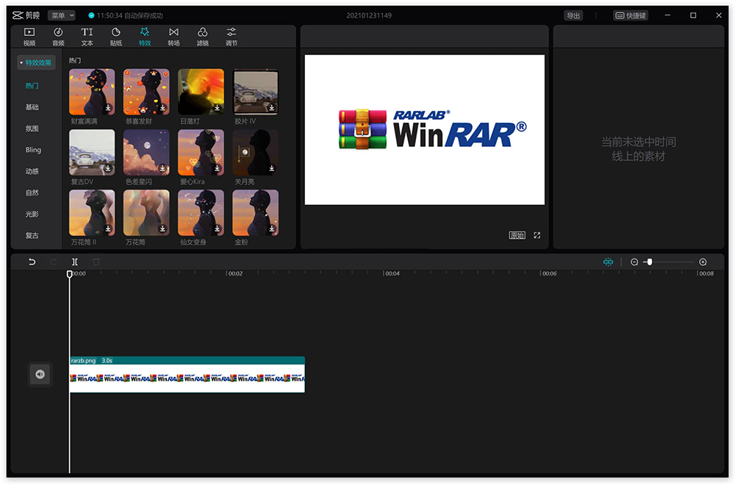This screenshot has width=735, height=485.
Task: Open the Stickers (贴纸) panel
Action: point(116,36)
